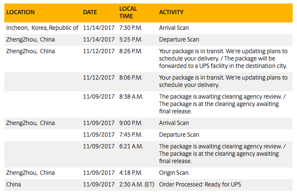The width and height of the screenshot is (297, 196).
Task: Click the China location in last row
Action: tap(14, 185)
